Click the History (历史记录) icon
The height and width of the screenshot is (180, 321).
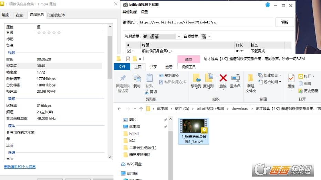pyautogui.click(x=301, y=91)
